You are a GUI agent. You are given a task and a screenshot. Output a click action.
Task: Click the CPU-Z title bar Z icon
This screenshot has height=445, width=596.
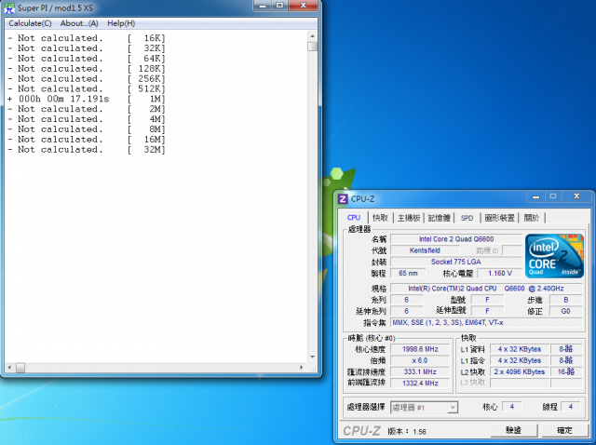(x=343, y=199)
